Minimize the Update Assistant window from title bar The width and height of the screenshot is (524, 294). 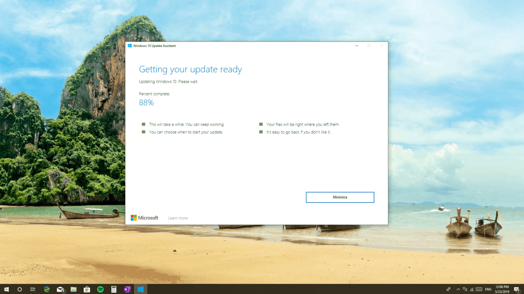(357, 46)
